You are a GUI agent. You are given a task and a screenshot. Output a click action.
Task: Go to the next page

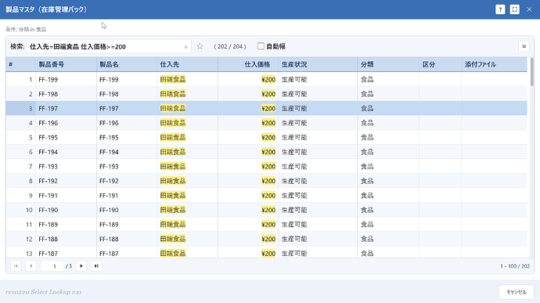[x=81, y=265]
